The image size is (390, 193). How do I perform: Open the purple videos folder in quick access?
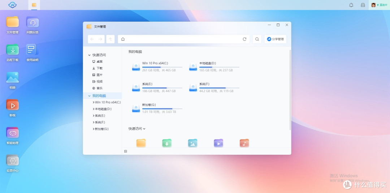pos(218,143)
